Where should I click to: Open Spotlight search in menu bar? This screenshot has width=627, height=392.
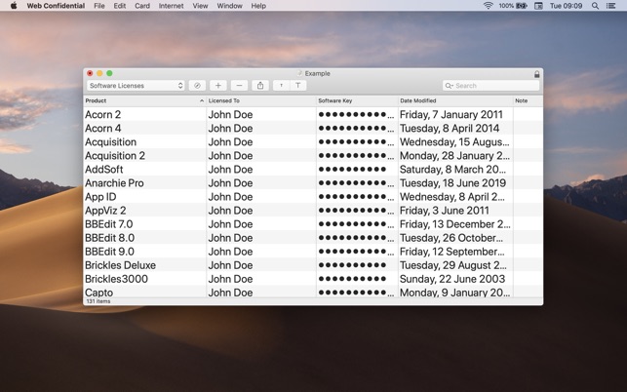click(595, 6)
